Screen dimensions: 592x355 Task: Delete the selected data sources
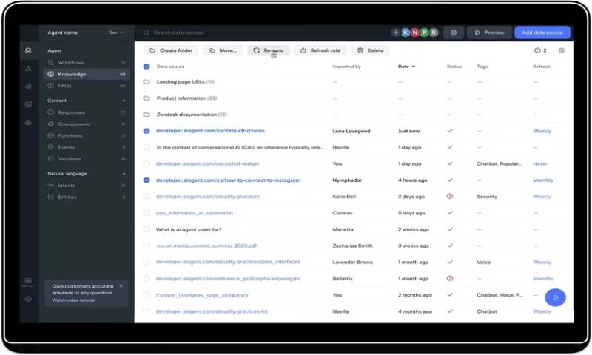371,50
